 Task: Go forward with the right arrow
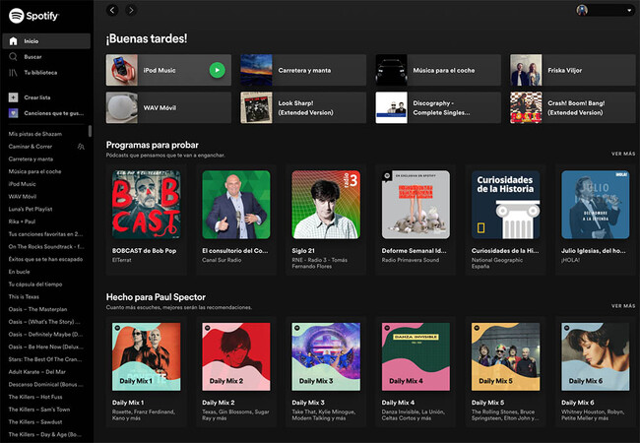click(131, 10)
